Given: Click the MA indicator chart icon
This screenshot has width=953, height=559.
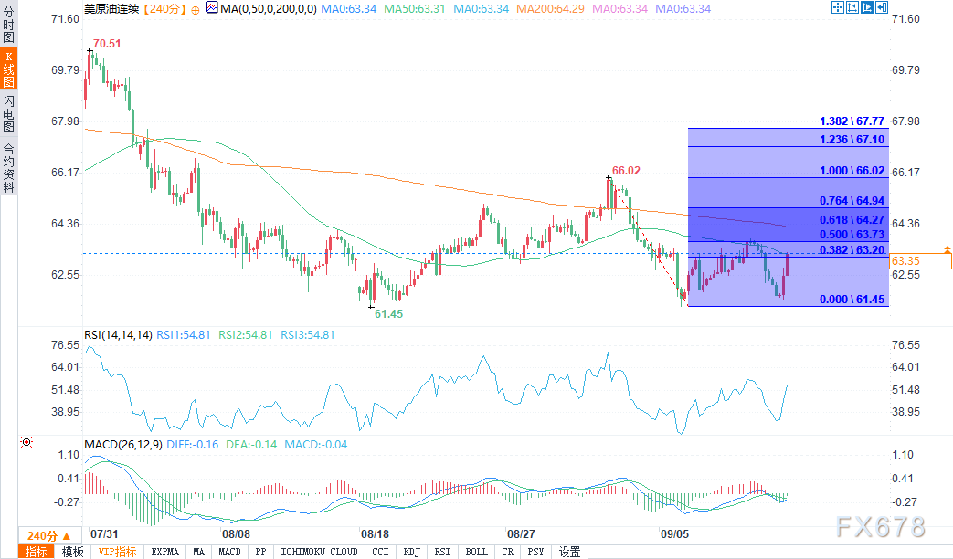Looking at the screenshot, I should point(212,8).
